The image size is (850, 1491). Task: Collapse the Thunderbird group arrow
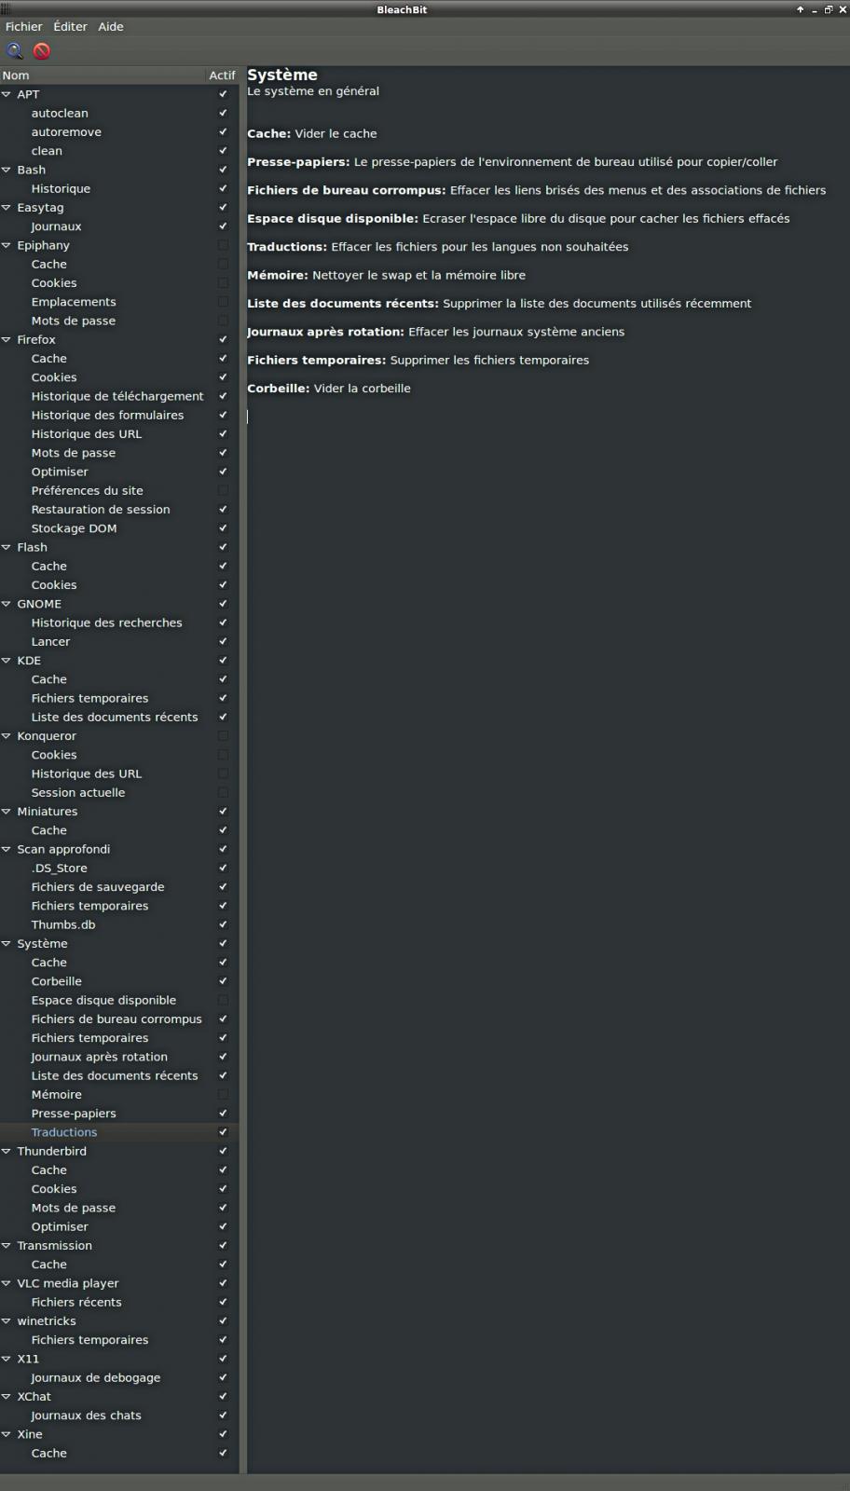pos(7,1151)
